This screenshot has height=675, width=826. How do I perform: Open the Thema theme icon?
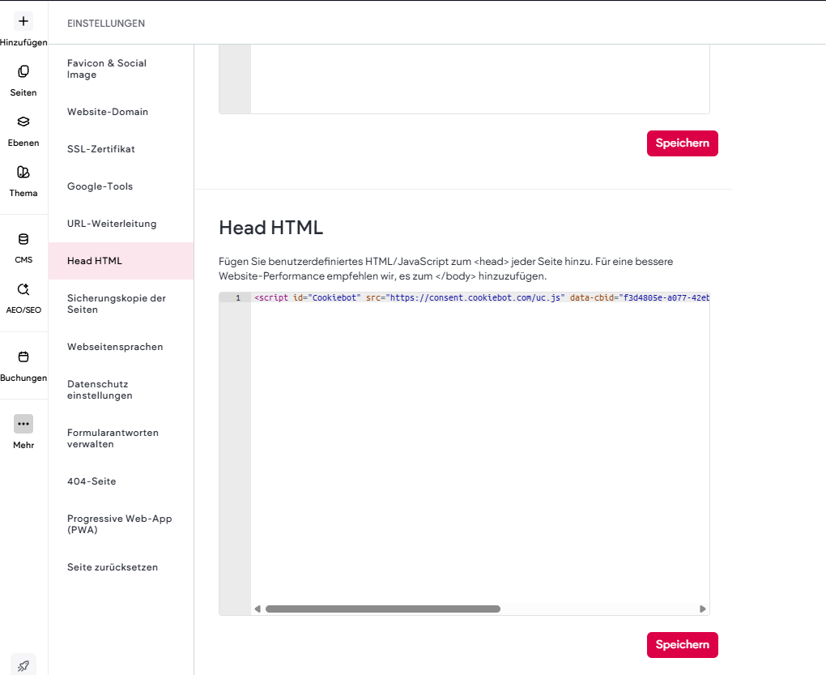(23, 172)
